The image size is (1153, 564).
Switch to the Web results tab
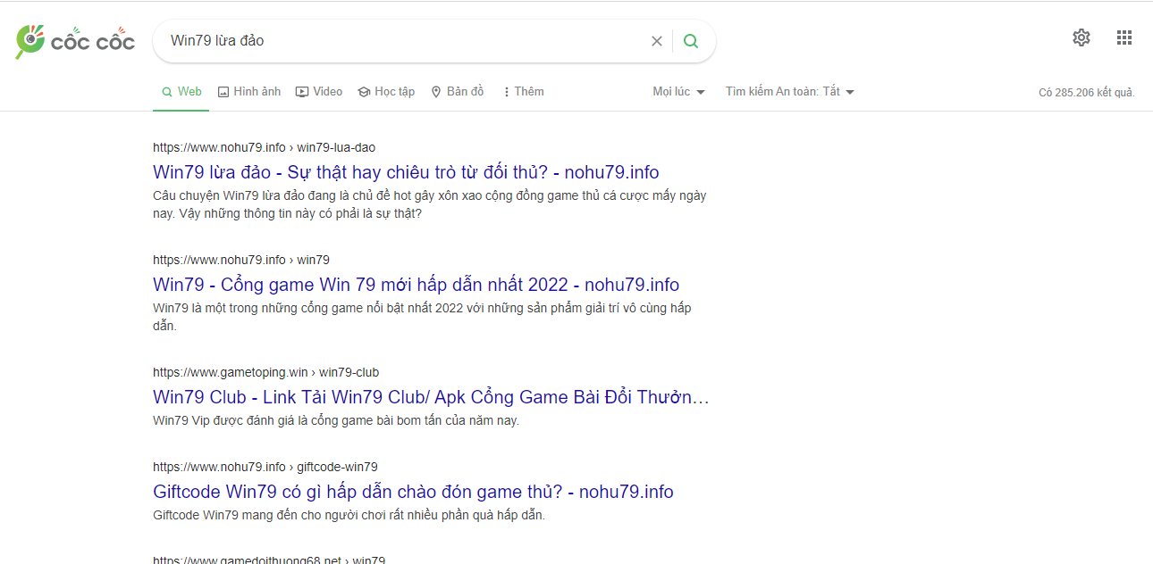181,91
